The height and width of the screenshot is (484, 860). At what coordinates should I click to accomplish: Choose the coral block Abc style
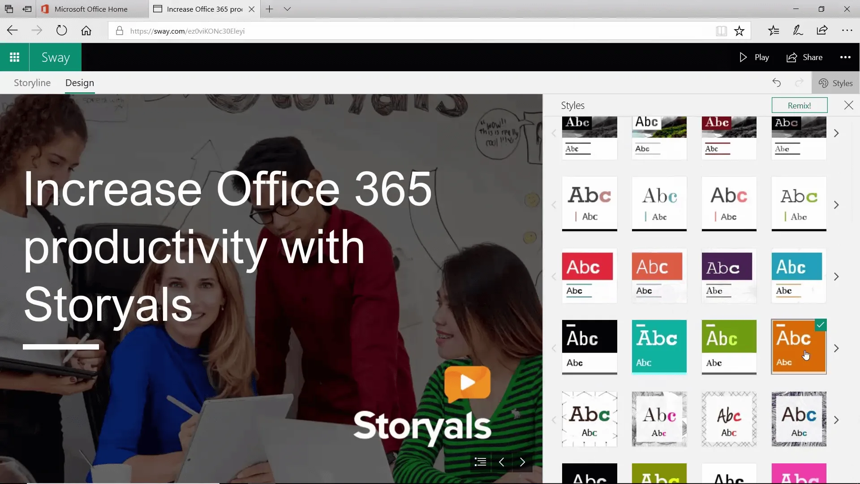(x=659, y=276)
